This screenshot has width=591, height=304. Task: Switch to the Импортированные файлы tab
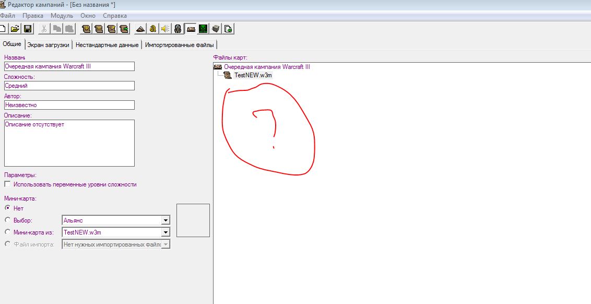click(x=180, y=45)
